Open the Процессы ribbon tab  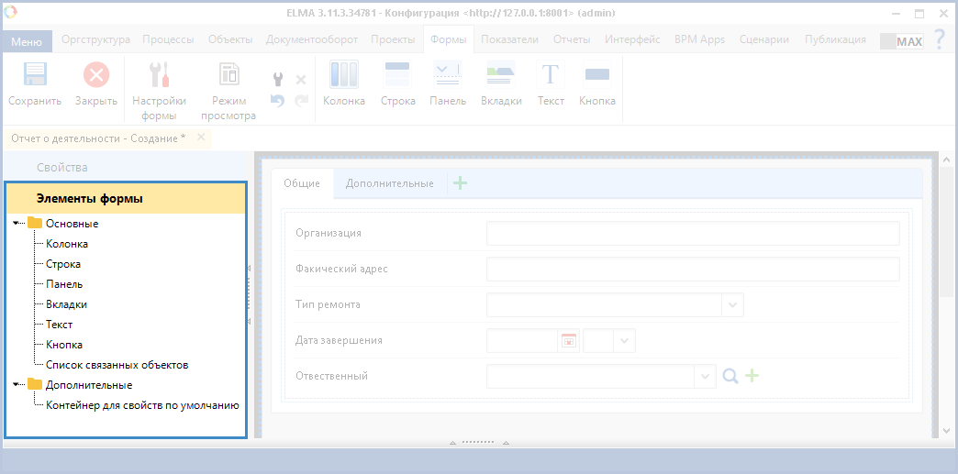tap(168, 39)
